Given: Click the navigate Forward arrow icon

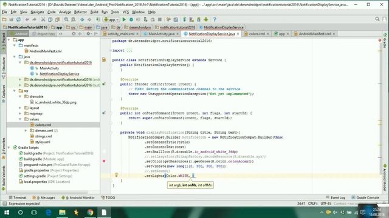Looking at the screenshot, I should pos(89,19).
